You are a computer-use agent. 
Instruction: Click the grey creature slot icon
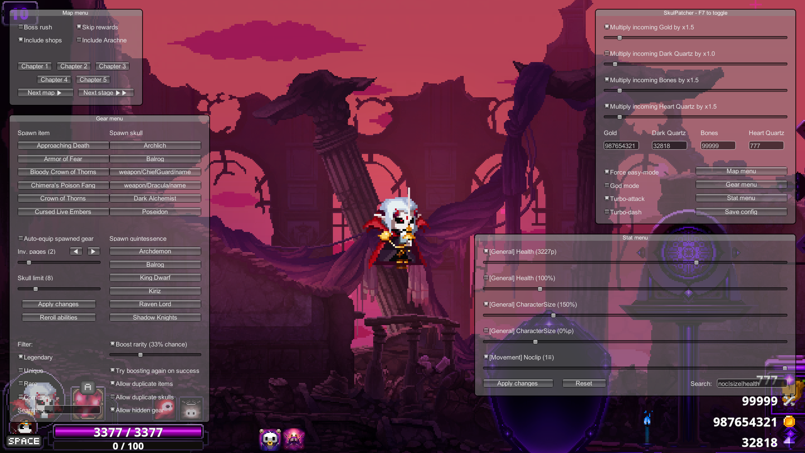[x=191, y=409]
